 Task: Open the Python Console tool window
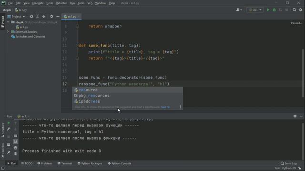click(120, 163)
